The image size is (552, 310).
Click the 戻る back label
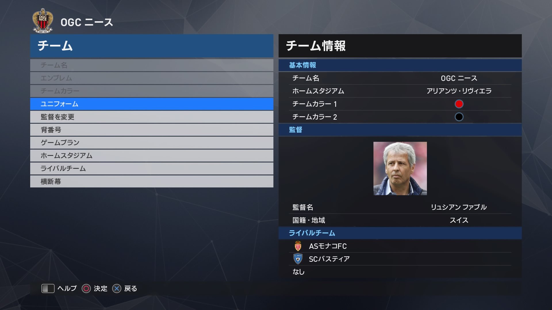pos(131,288)
